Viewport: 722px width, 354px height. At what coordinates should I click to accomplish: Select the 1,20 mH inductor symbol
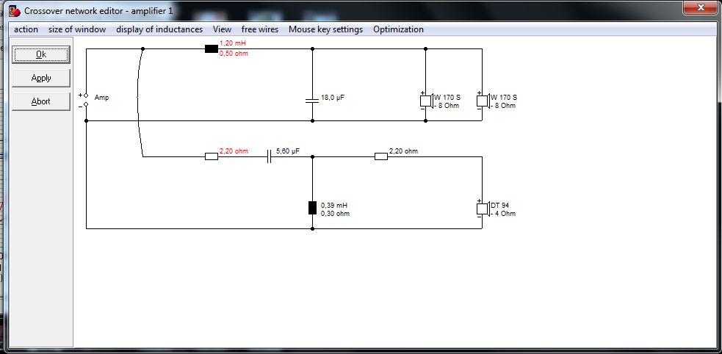212,48
